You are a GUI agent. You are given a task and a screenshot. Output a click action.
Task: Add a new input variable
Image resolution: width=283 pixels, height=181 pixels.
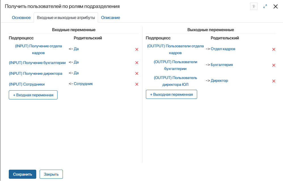pyautogui.click(x=33, y=95)
